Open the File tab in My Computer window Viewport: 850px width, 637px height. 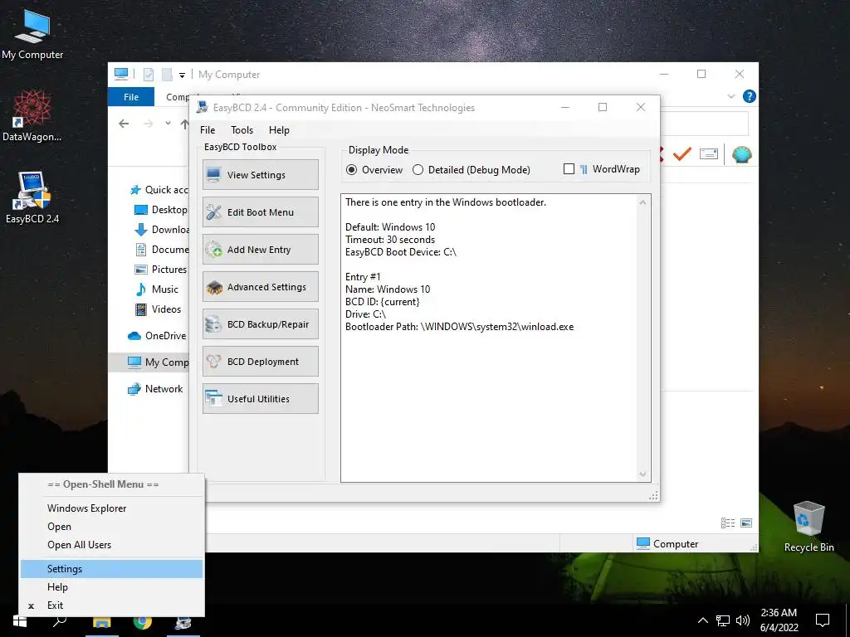click(131, 97)
